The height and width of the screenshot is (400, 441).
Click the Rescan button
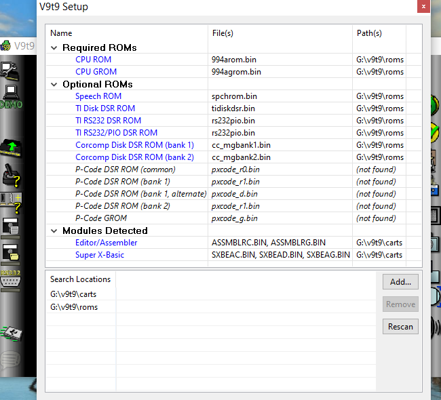[x=400, y=327]
